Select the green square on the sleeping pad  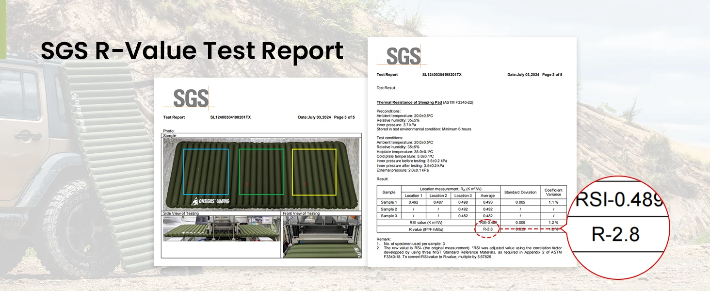[261, 171]
